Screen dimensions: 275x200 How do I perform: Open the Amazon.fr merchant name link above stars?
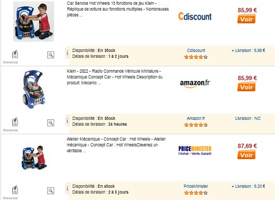tap(196, 118)
